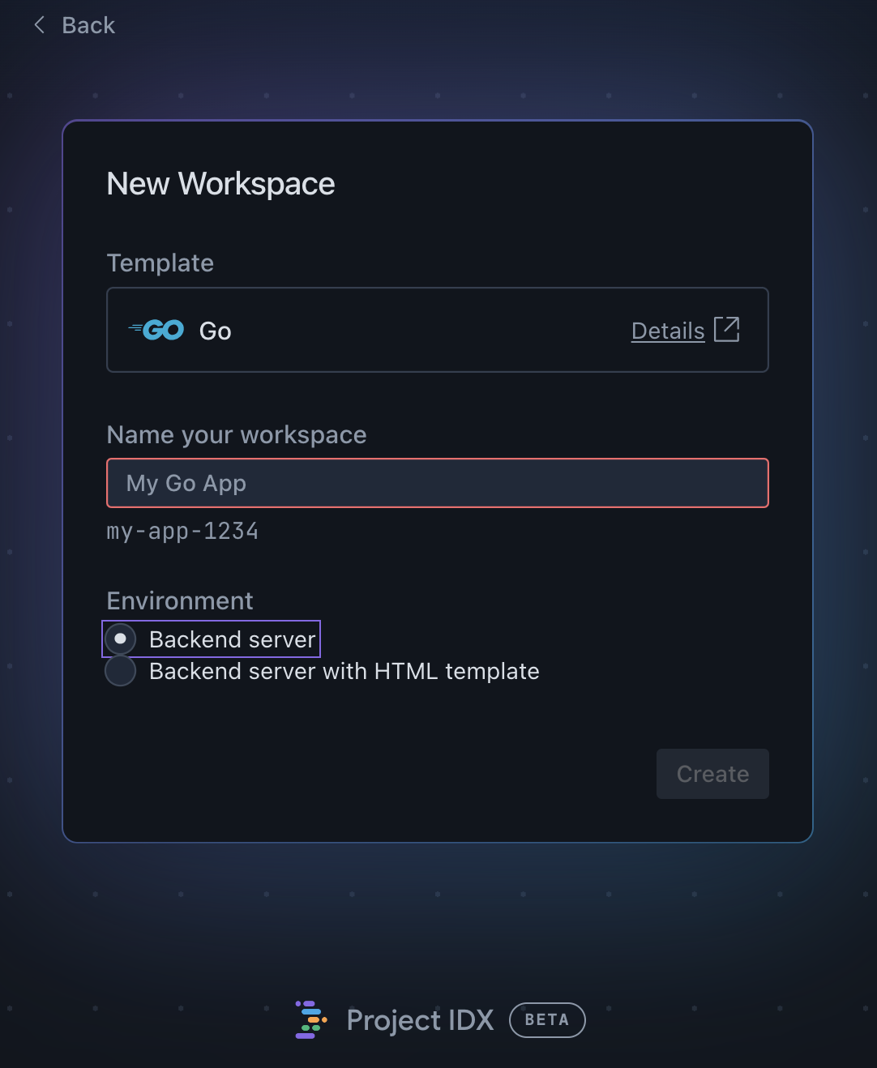Screen dimensions: 877x1068
Task: Click the back chevron arrow icon
Action: 39,25
